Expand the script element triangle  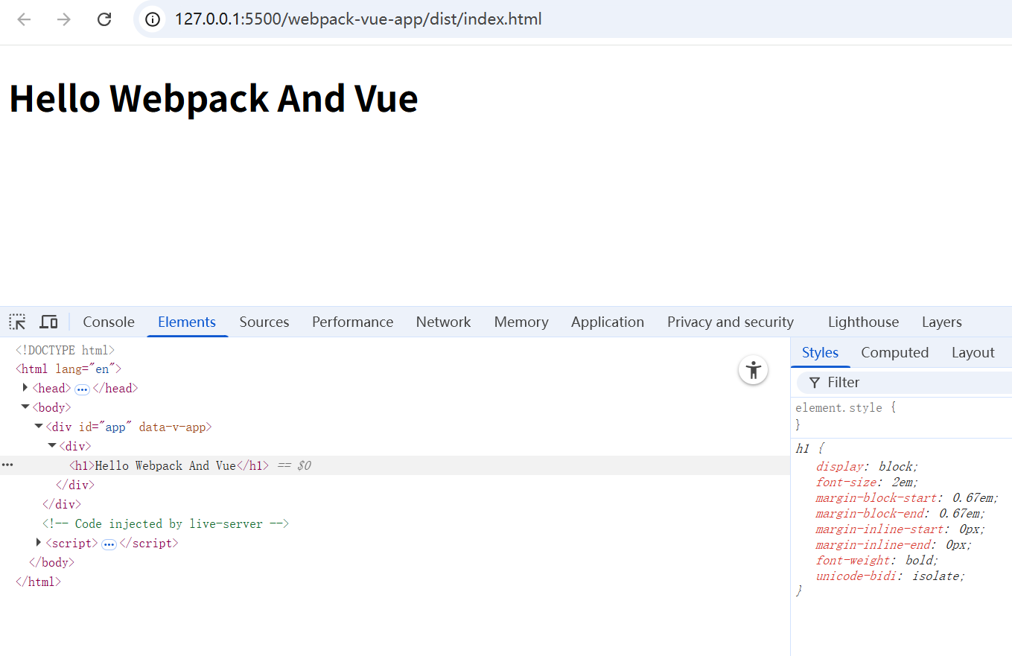pyautogui.click(x=39, y=543)
